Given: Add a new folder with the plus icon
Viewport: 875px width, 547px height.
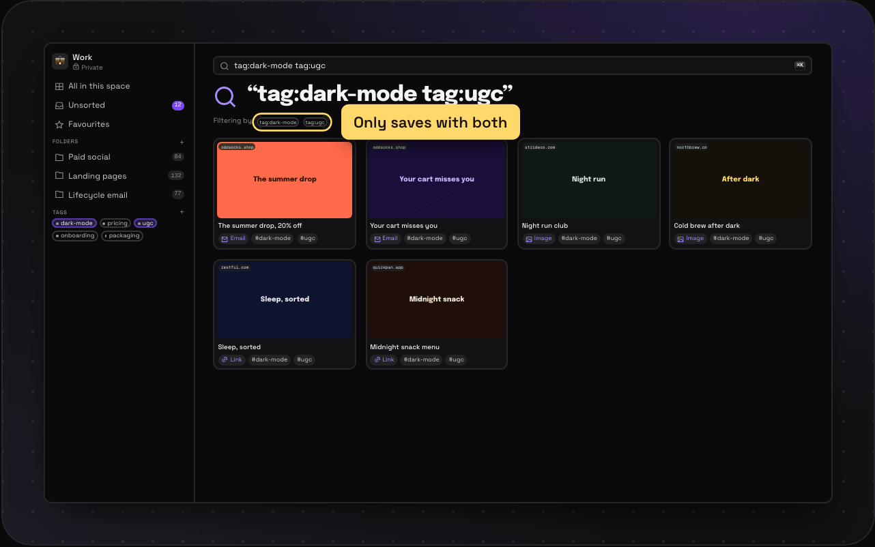Looking at the screenshot, I should click(x=182, y=142).
